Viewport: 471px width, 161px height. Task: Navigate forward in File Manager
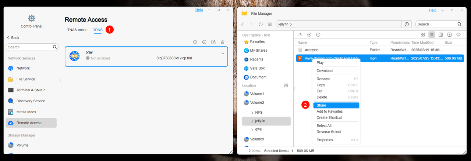[x=251, y=24]
